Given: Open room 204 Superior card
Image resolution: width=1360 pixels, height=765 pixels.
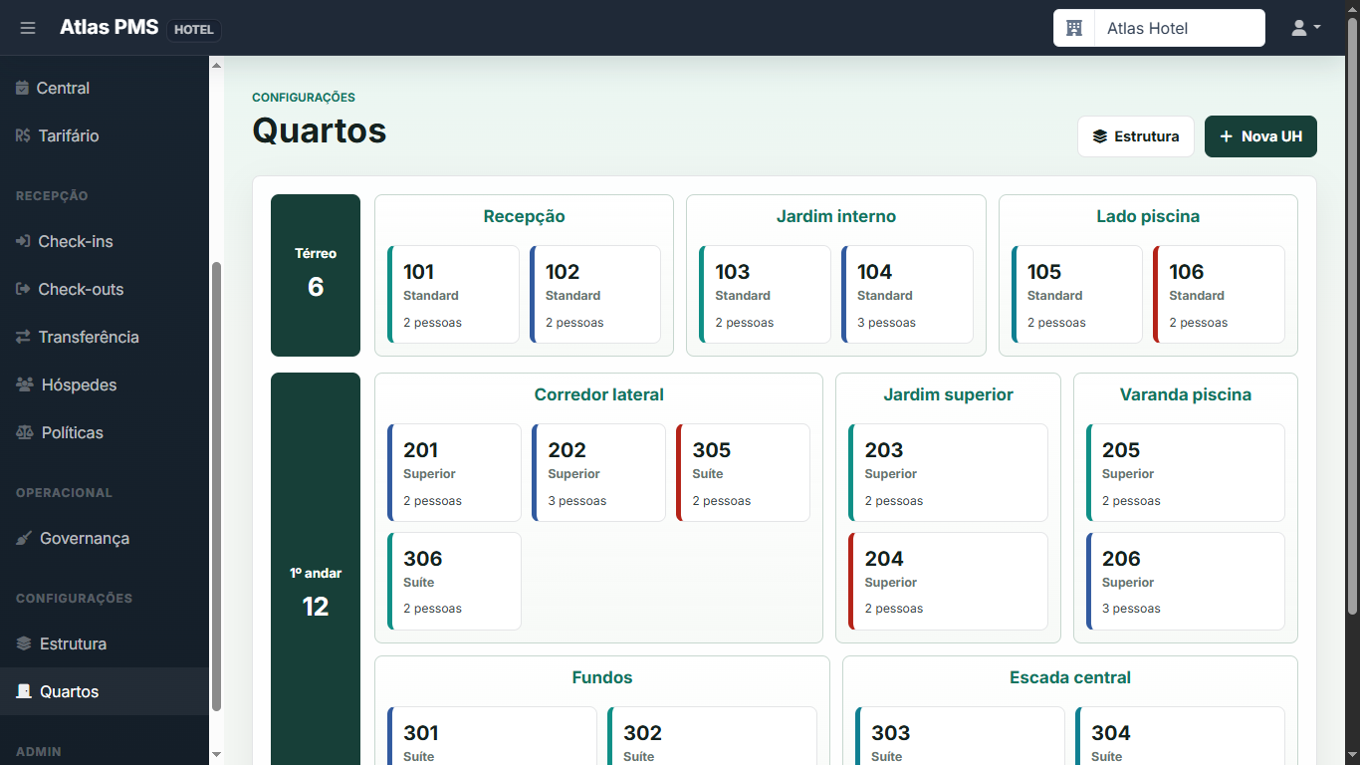Looking at the screenshot, I should click(x=948, y=582).
